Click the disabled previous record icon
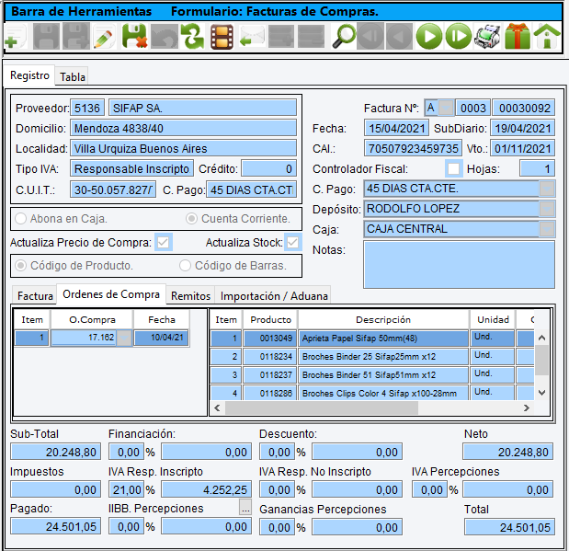Image resolution: width=569 pixels, height=551 pixels. click(399, 36)
